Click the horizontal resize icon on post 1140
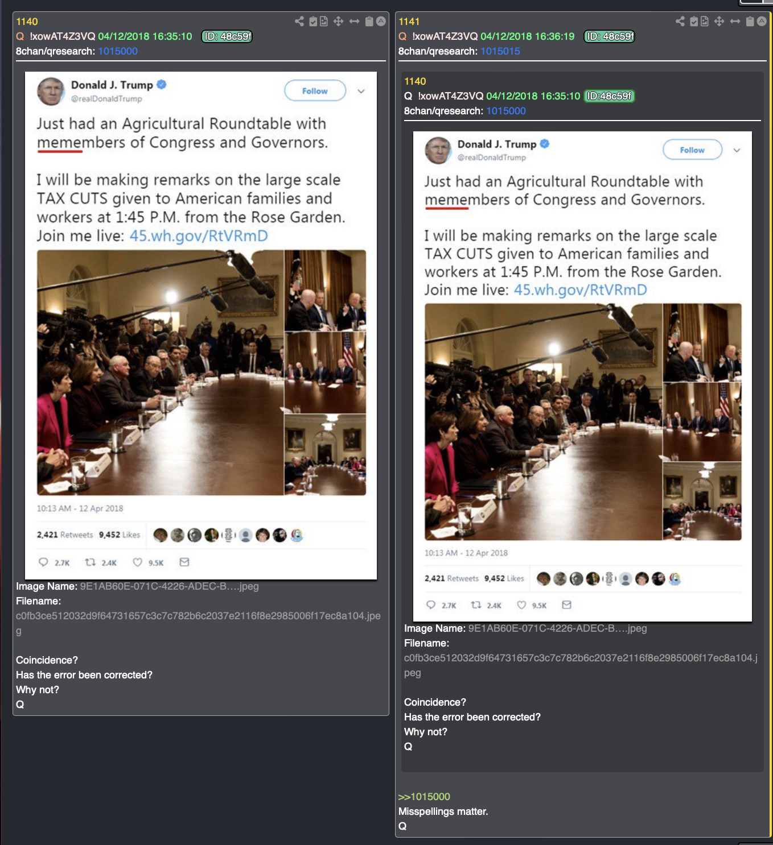Image resolution: width=773 pixels, height=845 pixels. click(x=354, y=22)
